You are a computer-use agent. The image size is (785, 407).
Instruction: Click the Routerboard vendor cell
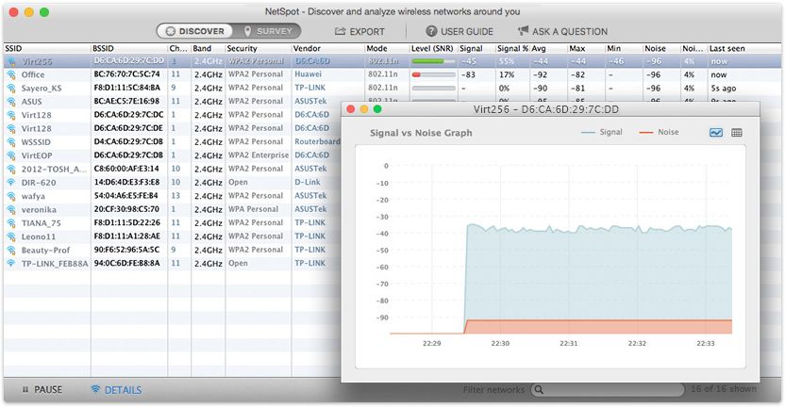coord(317,141)
